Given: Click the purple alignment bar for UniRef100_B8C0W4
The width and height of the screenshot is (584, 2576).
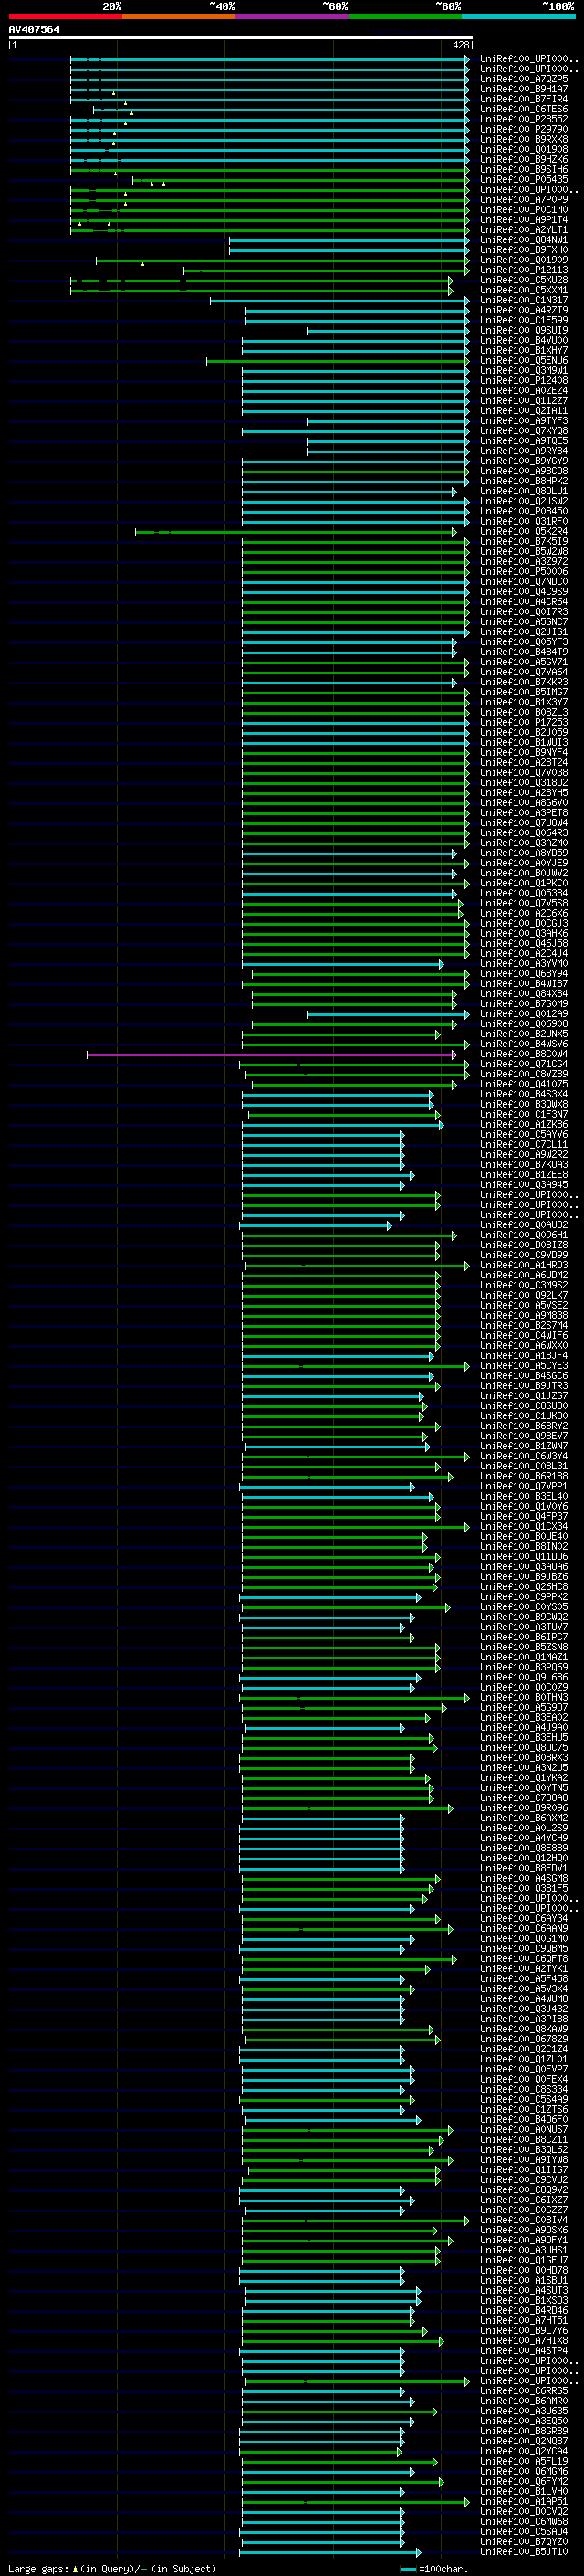Looking at the screenshot, I should click(x=272, y=1054).
